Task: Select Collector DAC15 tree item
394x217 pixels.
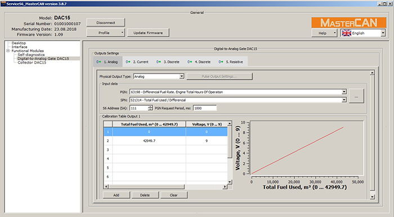Action: point(32,62)
